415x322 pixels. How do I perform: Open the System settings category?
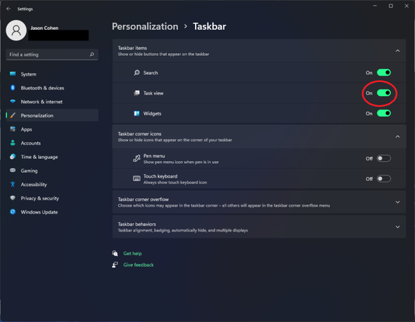point(28,74)
